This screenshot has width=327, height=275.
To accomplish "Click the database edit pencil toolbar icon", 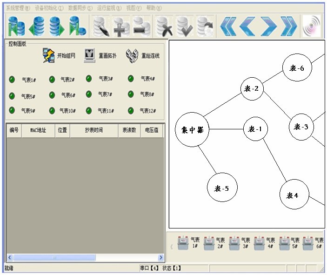I will pos(100,26).
